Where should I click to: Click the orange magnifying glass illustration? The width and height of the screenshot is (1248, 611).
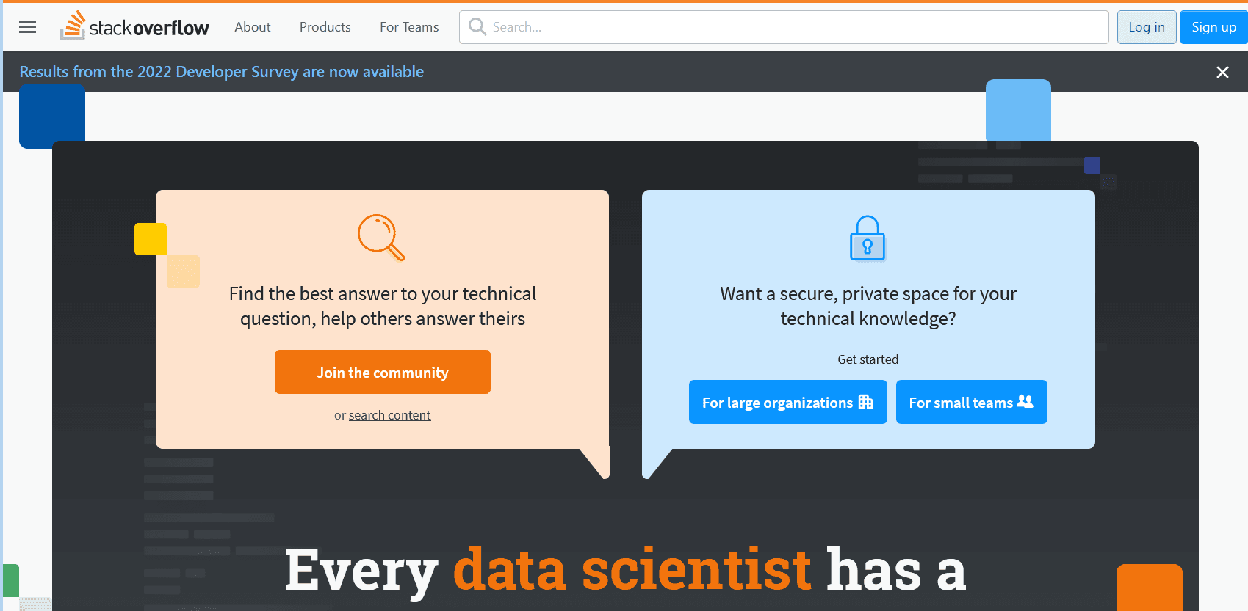(x=381, y=237)
